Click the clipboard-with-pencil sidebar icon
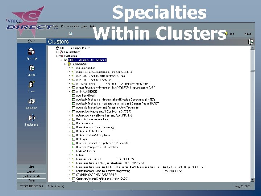This screenshot has height=196, width=261. tap(32, 85)
